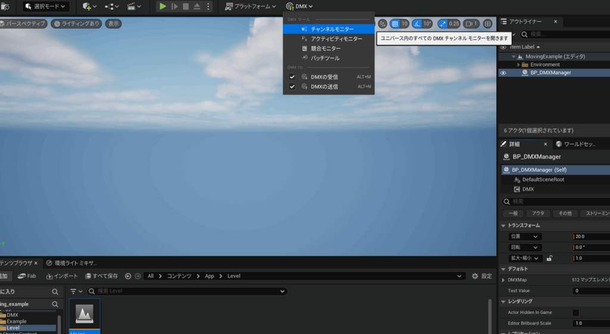Open 競合モニター from DMX menu
Image resolution: width=610 pixels, height=334 pixels.
[x=329, y=49]
